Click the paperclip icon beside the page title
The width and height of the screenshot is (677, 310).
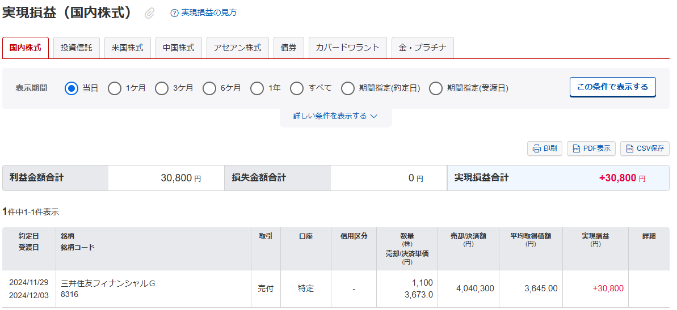click(x=149, y=13)
